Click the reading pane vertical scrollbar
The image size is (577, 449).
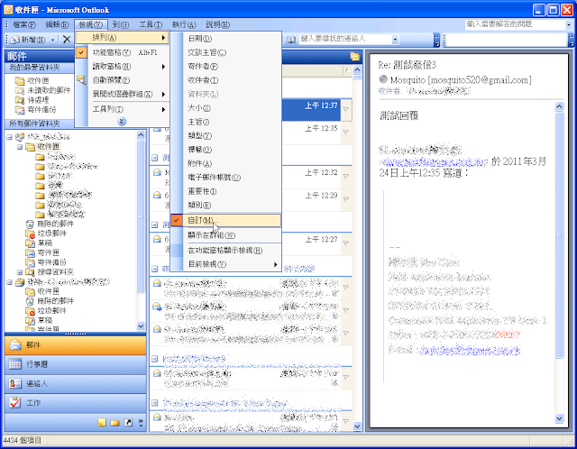(x=559, y=235)
